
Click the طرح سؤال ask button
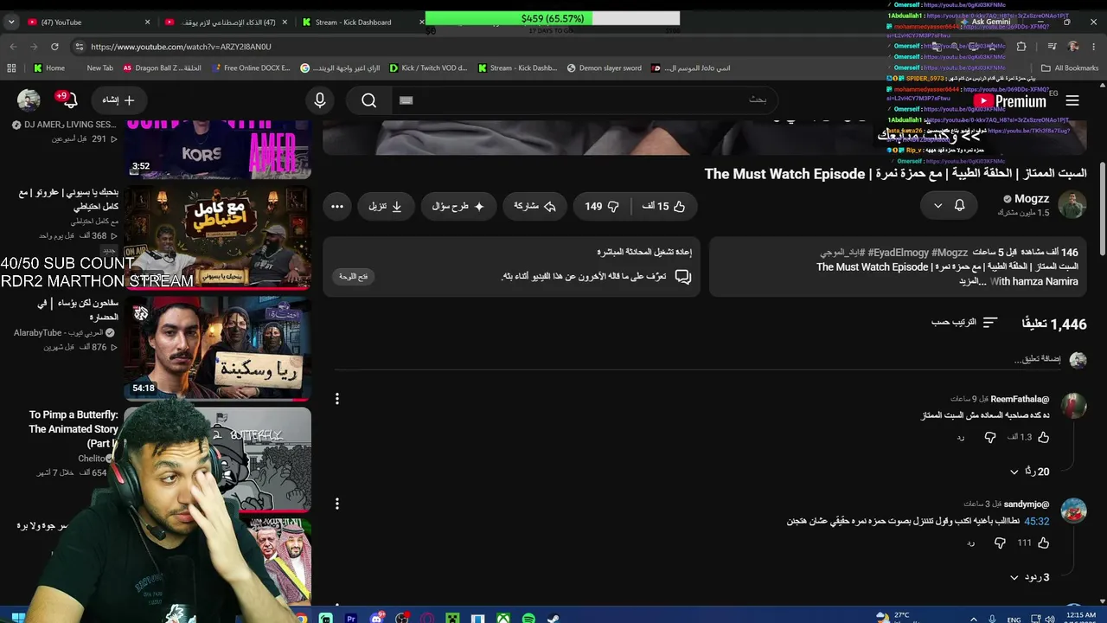point(458,206)
